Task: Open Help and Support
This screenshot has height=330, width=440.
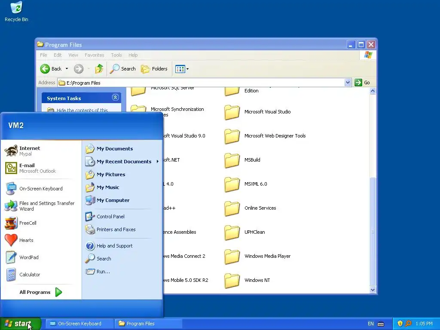Action: (x=122, y=246)
